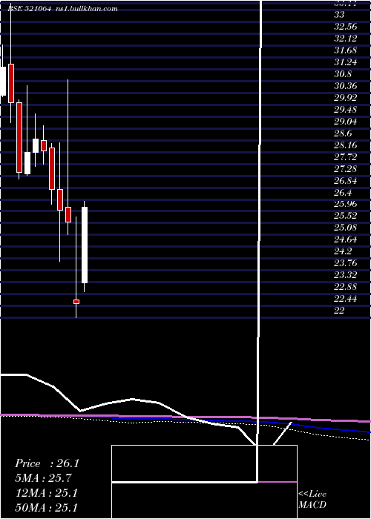Viewport: 371px width, 519px height.
Task: Click the 25.52 price axis label
Action: [x=346, y=216]
